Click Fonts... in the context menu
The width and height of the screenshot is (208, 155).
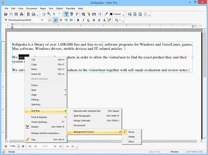pos(46,85)
